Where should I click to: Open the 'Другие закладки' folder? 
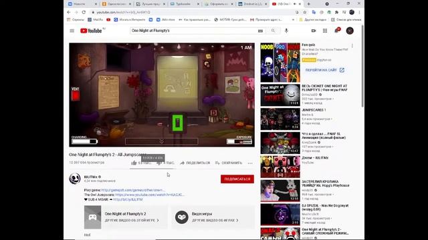pos(313,19)
